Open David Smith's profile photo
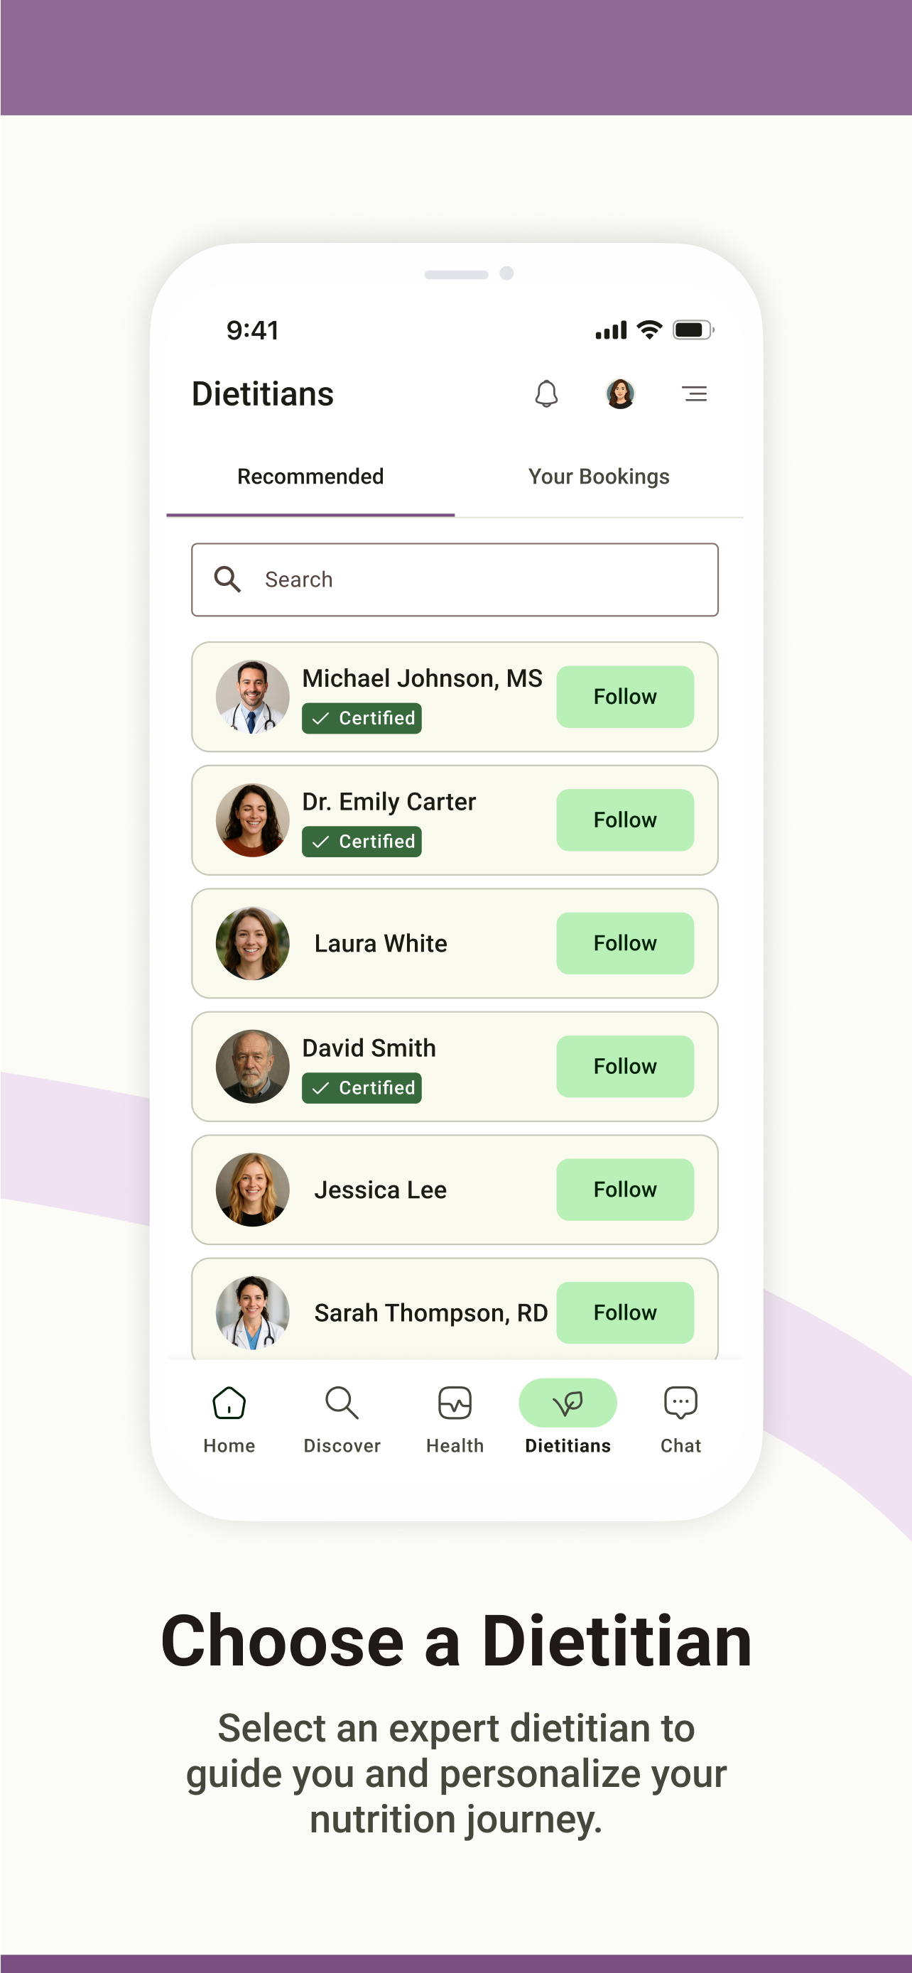 pos(253,1067)
